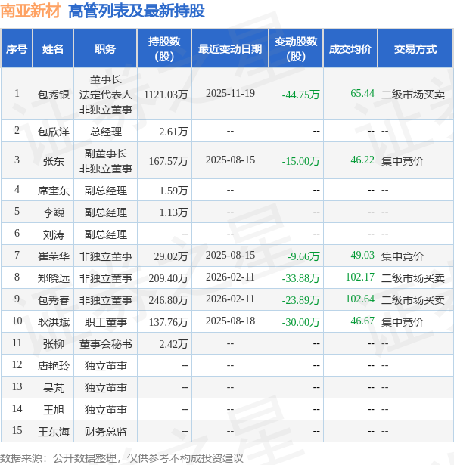454x465 pixels.
Task: Click the average price 46.22
Action: 362,160
